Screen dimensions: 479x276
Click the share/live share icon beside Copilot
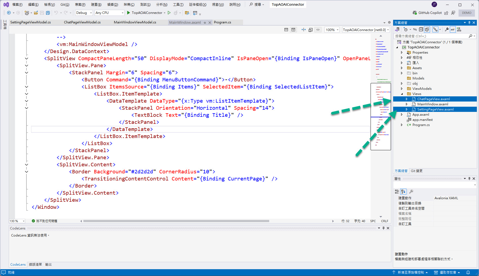coord(446,13)
